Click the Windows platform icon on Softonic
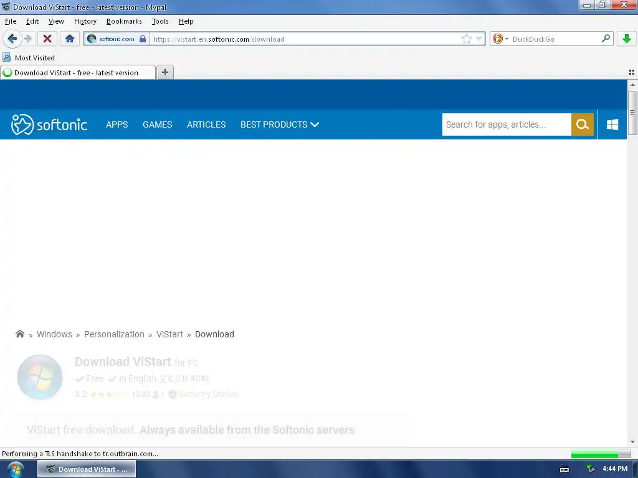Viewport: 638px width, 478px height. point(612,124)
